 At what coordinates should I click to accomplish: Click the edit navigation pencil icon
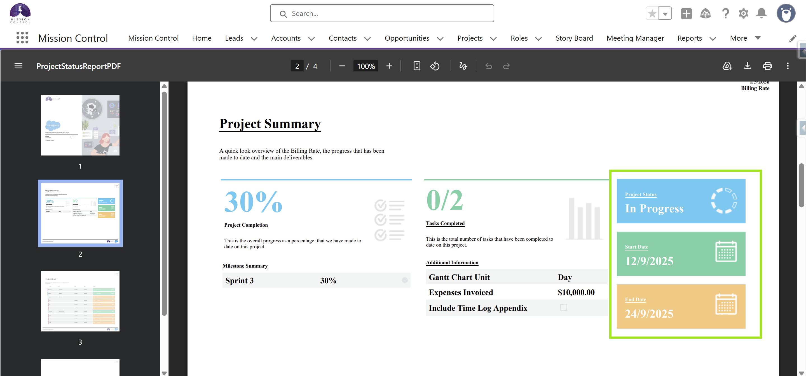point(793,38)
